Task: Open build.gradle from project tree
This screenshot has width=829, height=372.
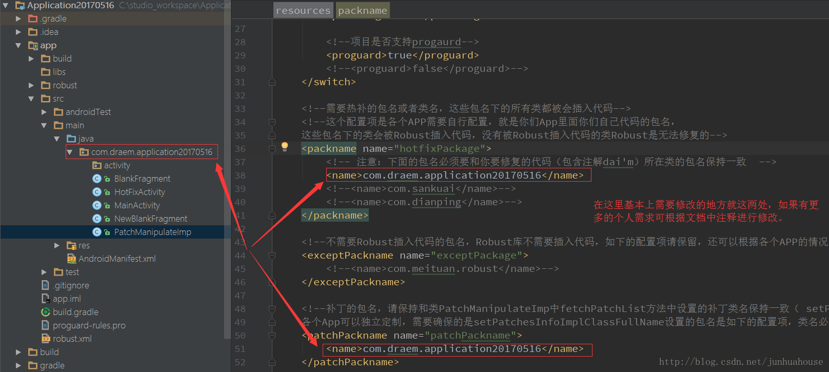Action: click(x=75, y=312)
